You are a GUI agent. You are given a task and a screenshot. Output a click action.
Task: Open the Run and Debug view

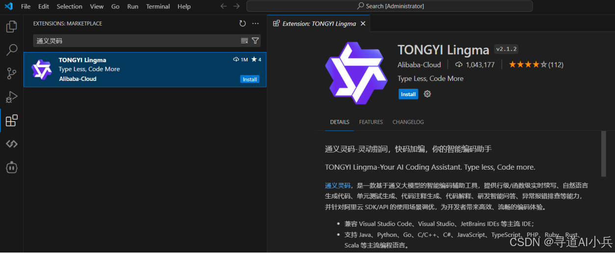point(12,97)
